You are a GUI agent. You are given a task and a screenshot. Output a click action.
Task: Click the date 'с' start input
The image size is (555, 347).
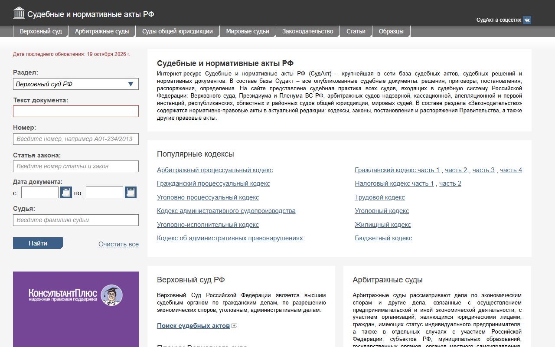coord(40,192)
